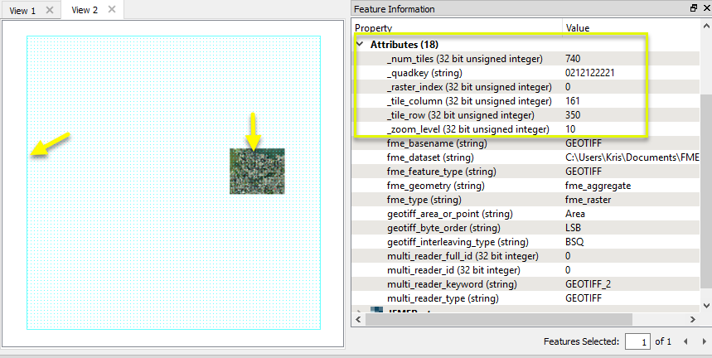Go to previous selected feature
This screenshot has height=358, width=712.
685,341
